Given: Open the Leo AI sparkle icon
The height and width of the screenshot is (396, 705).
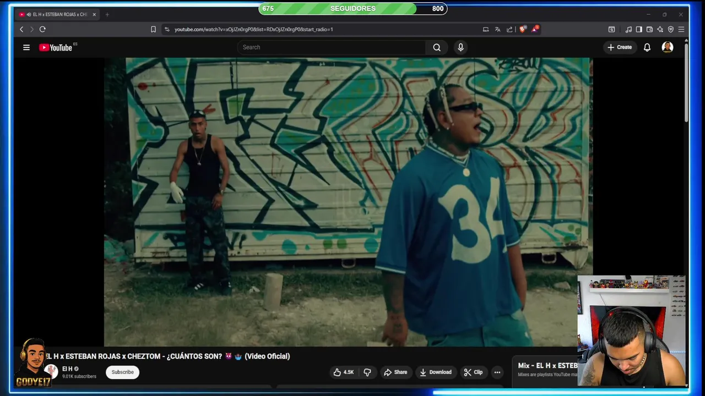Looking at the screenshot, I should tap(660, 29).
